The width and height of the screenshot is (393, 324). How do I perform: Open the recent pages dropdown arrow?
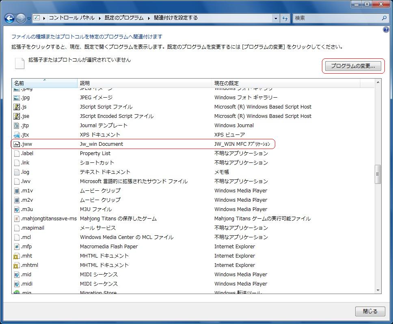tap(29, 19)
